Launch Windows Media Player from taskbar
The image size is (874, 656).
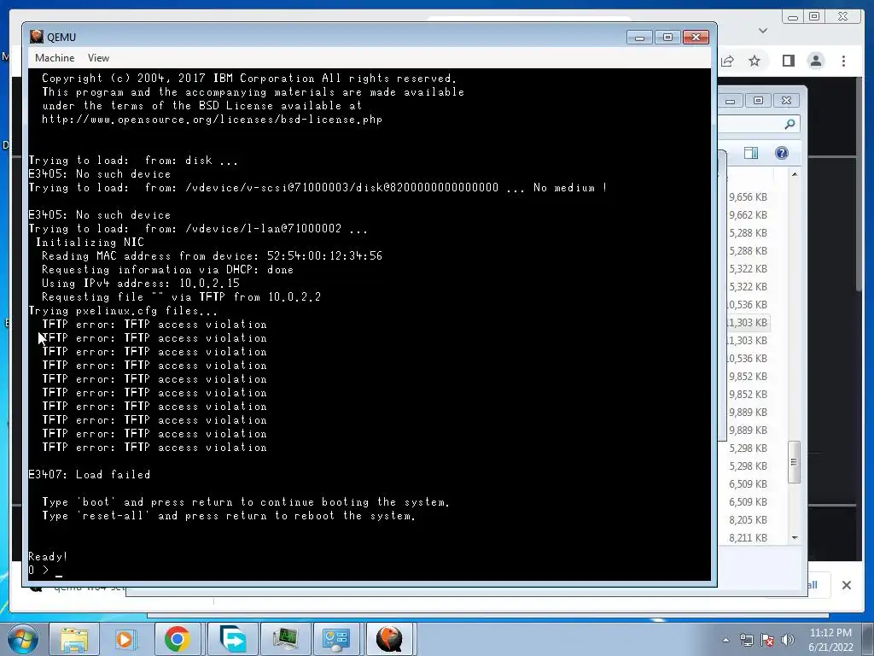click(125, 639)
